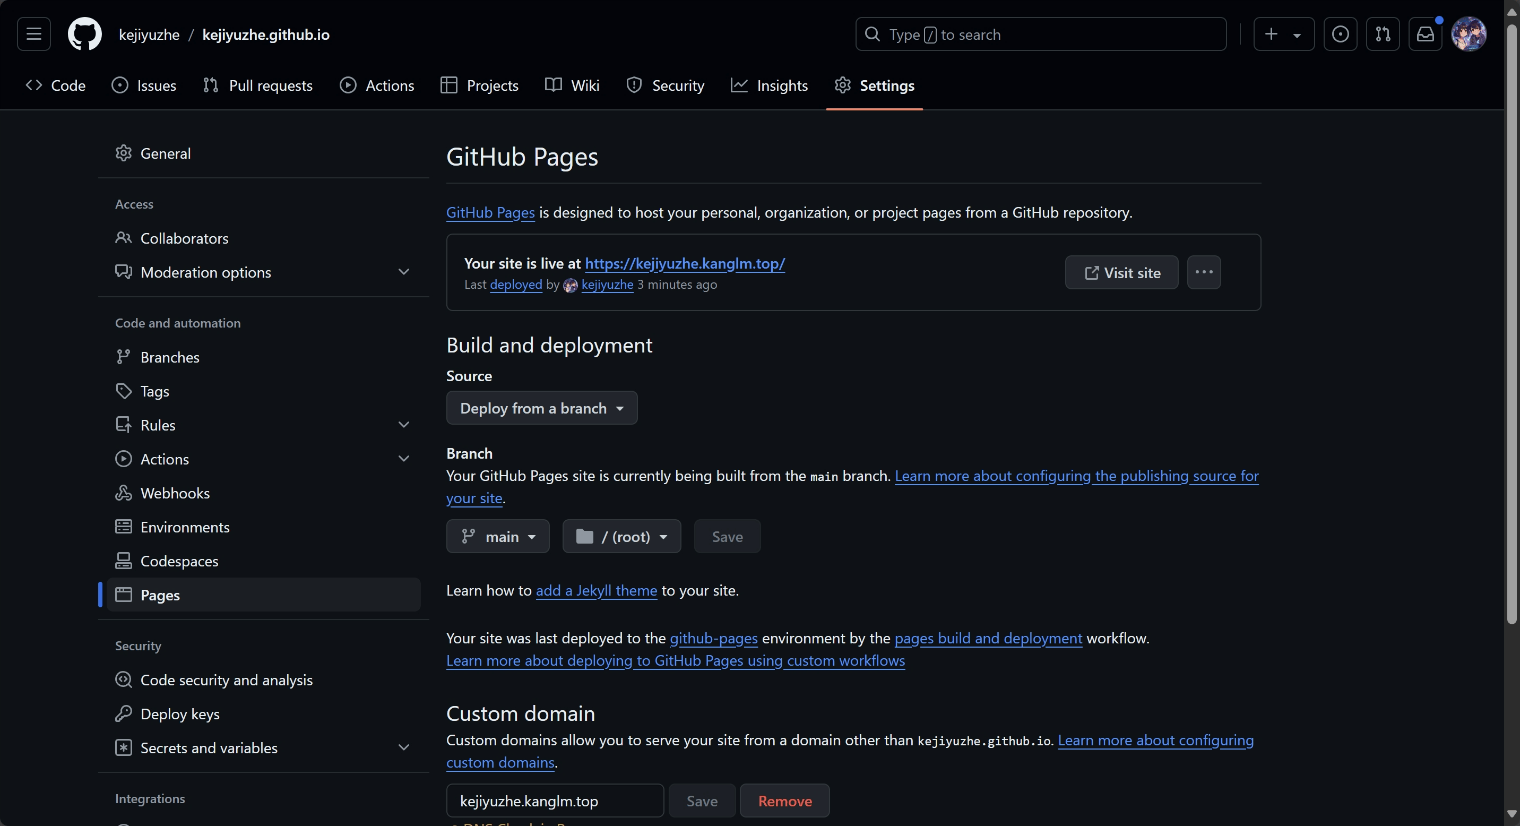
Task: Expand Secrets and variables chevron
Action: [403, 747]
